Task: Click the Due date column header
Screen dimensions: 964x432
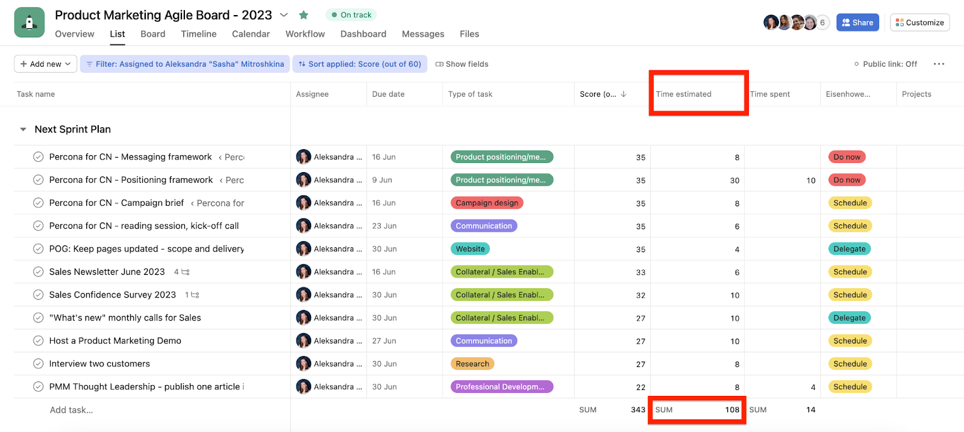Action: 388,94
